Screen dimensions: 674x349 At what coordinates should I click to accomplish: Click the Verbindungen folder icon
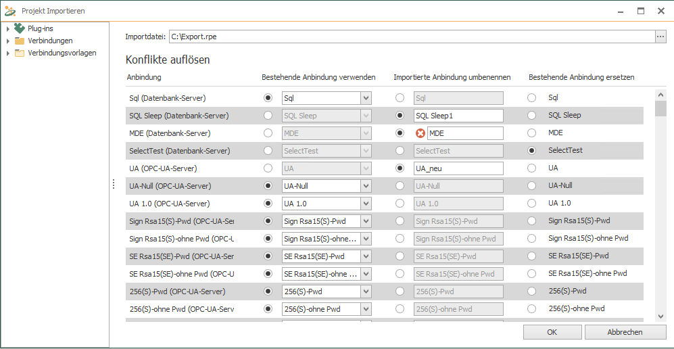click(x=20, y=41)
